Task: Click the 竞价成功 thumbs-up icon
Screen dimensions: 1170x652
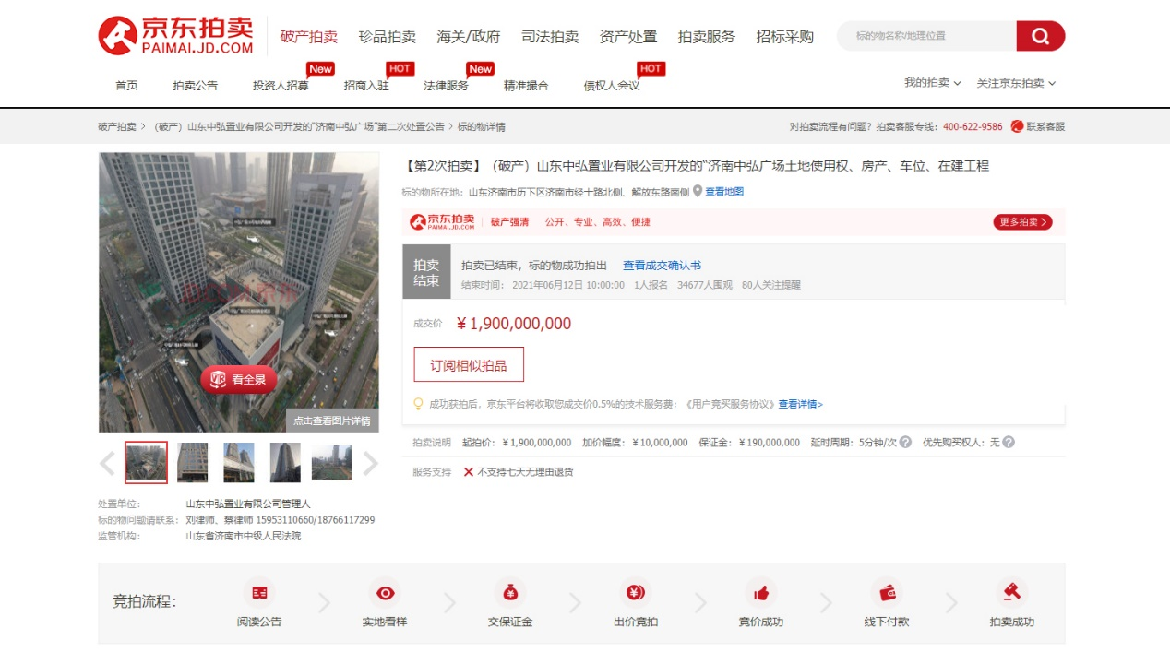Action: 761,592
